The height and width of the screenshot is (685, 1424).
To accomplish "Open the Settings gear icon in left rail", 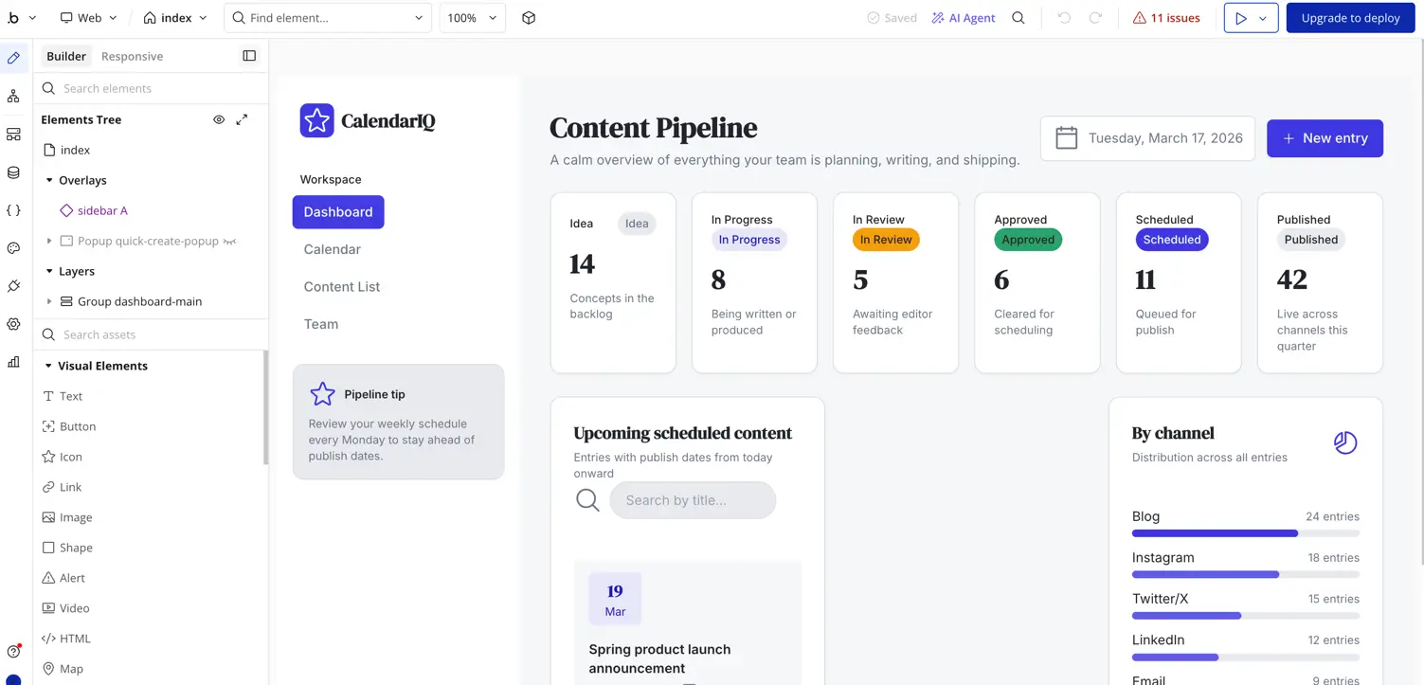I will (13, 324).
